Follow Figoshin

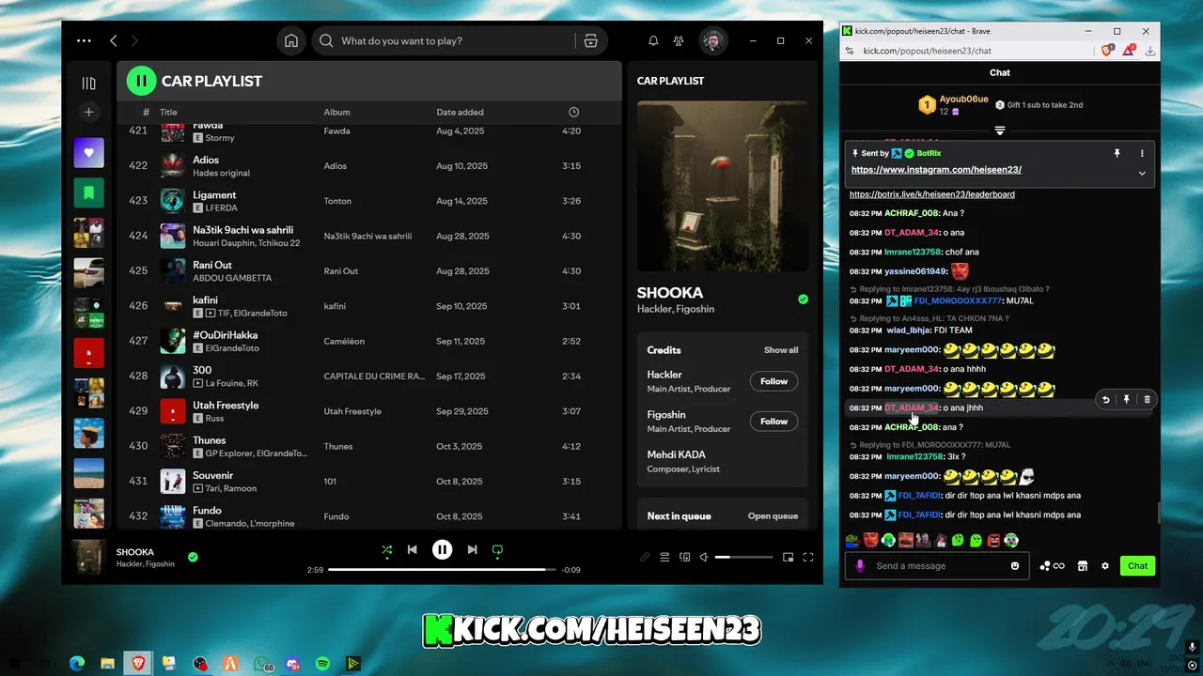[773, 422]
